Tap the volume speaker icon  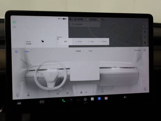click(125, 97)
